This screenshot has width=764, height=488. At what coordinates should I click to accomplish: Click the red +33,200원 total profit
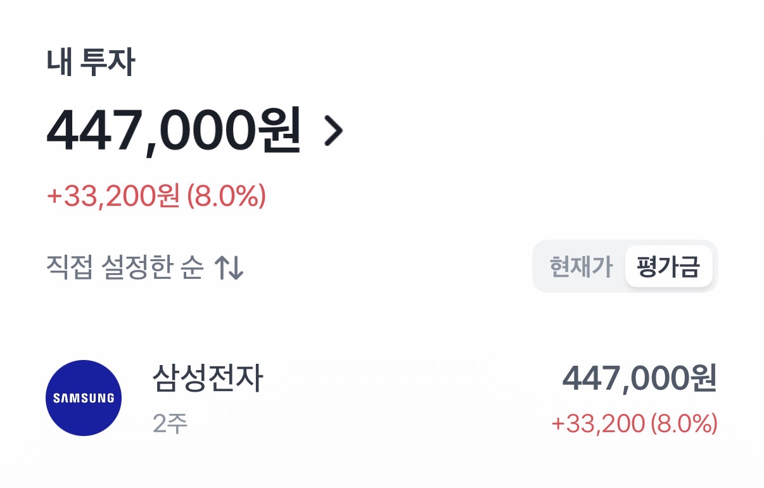113,196
